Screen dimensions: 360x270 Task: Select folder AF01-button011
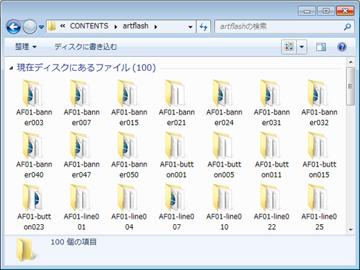tap(272, 155)
